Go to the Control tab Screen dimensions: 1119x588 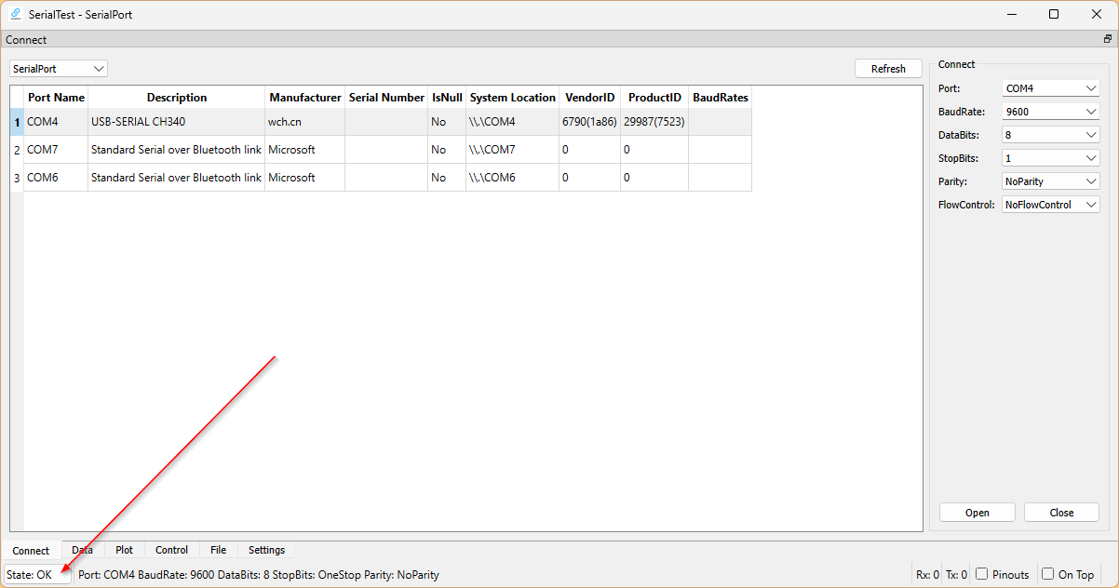point(171,550)
